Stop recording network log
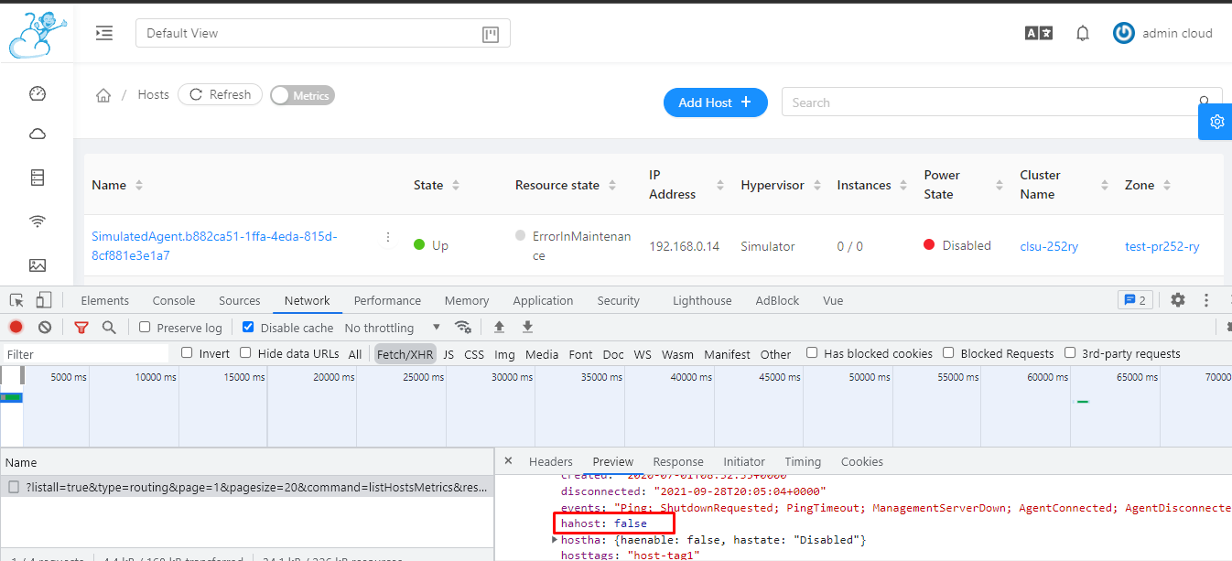 (16, 327)
